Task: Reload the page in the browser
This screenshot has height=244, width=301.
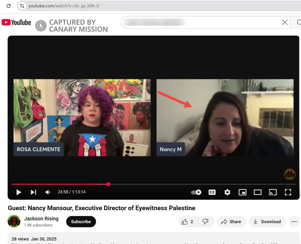Action: tap(8, 6)
